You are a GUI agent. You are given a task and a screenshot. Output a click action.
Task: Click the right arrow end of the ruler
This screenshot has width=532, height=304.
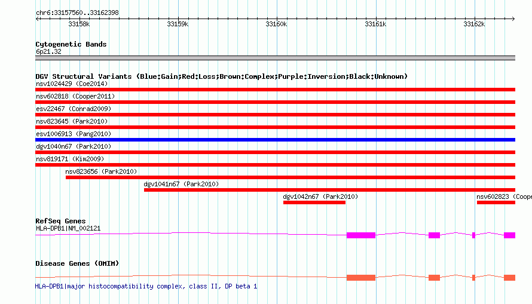coord(513,19)
